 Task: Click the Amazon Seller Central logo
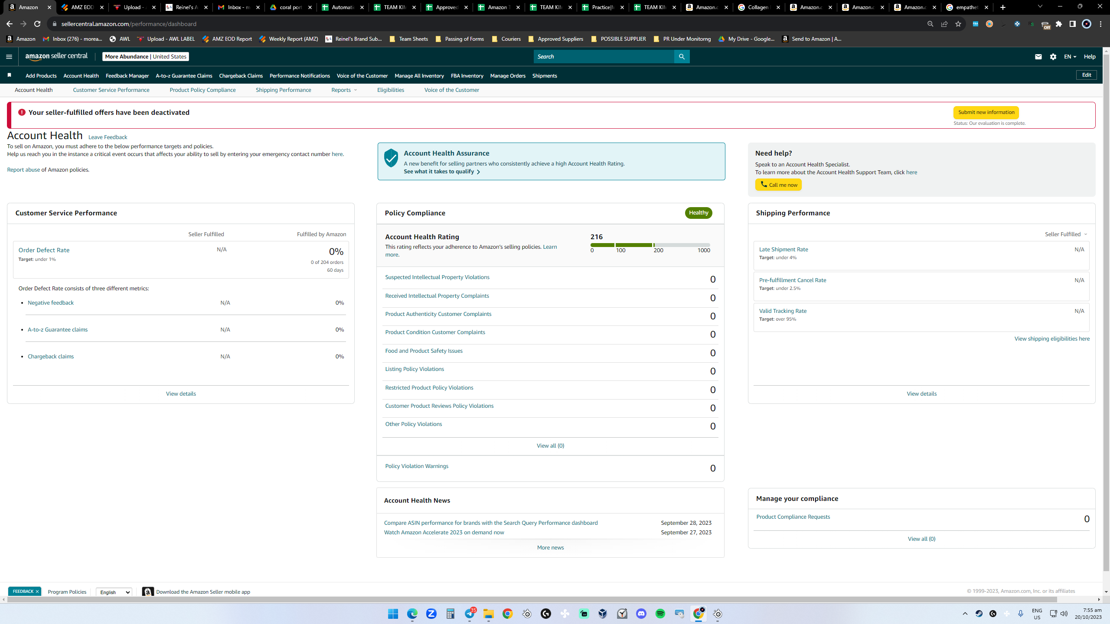tap(56, 56)
